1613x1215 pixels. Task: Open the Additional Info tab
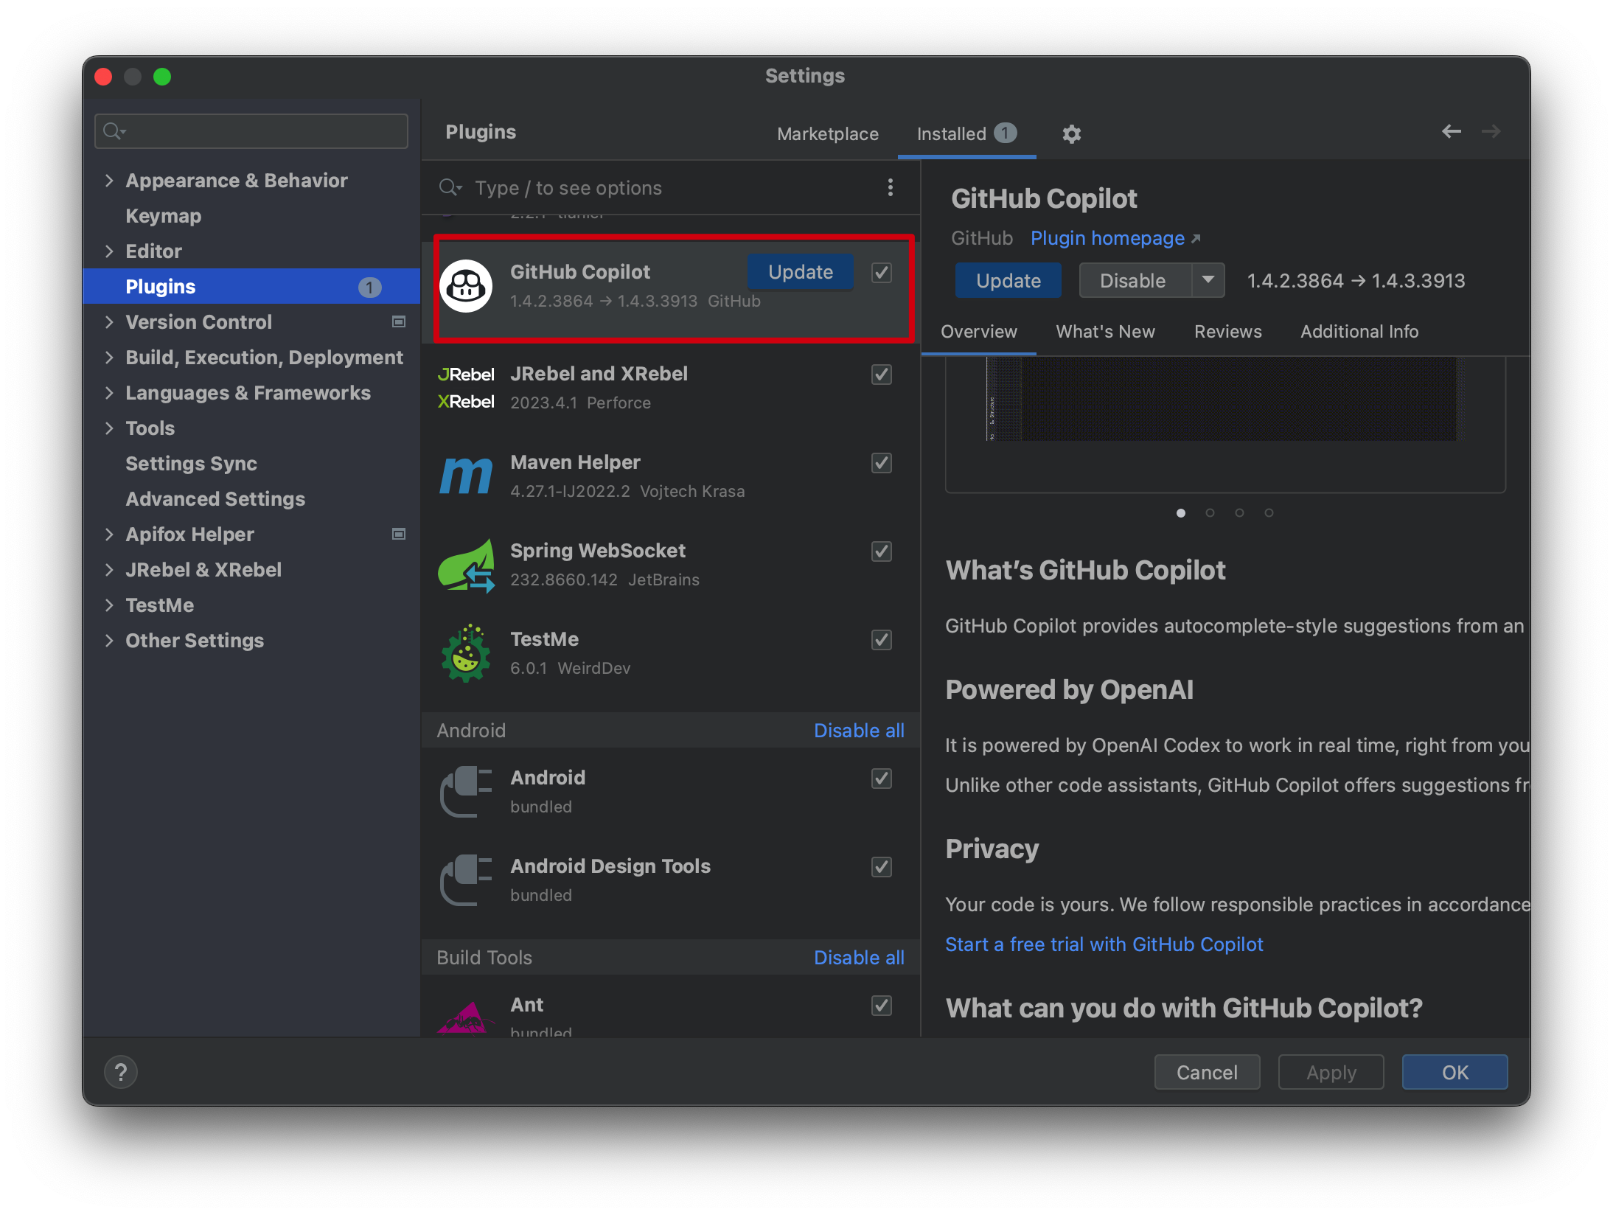pos(1359,332)
